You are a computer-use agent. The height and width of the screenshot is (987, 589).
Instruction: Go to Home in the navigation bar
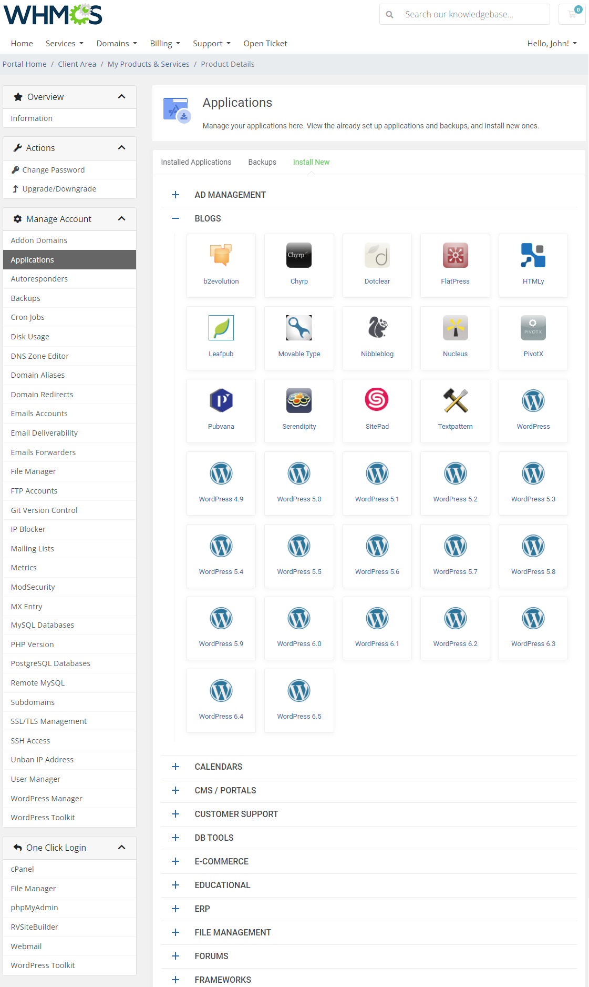click(x=22, y=43)
